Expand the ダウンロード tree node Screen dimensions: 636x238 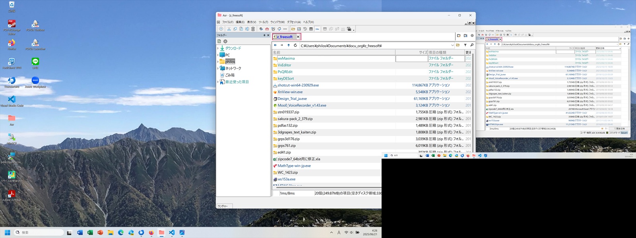(218, 48)
